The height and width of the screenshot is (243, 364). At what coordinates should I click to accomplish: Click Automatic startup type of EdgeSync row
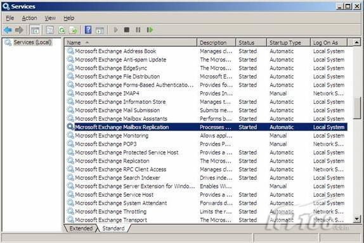282,68
